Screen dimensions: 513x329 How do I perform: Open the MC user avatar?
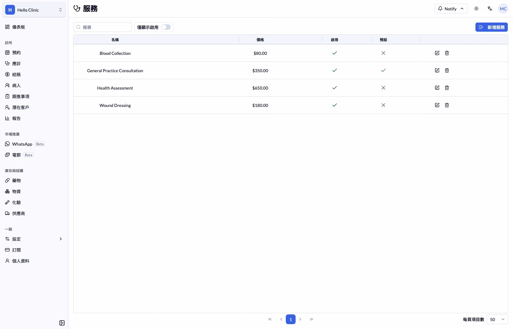(503, 9)
